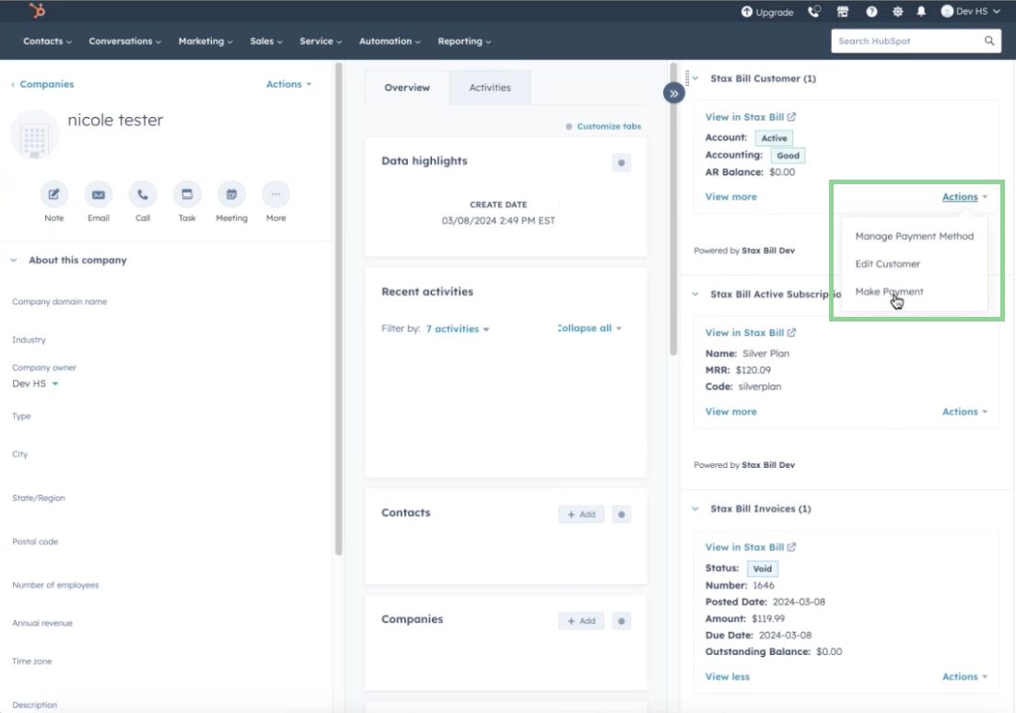
Task: Collapse the right sidebar with double-arrow button
Action: (x=674, y=93)
